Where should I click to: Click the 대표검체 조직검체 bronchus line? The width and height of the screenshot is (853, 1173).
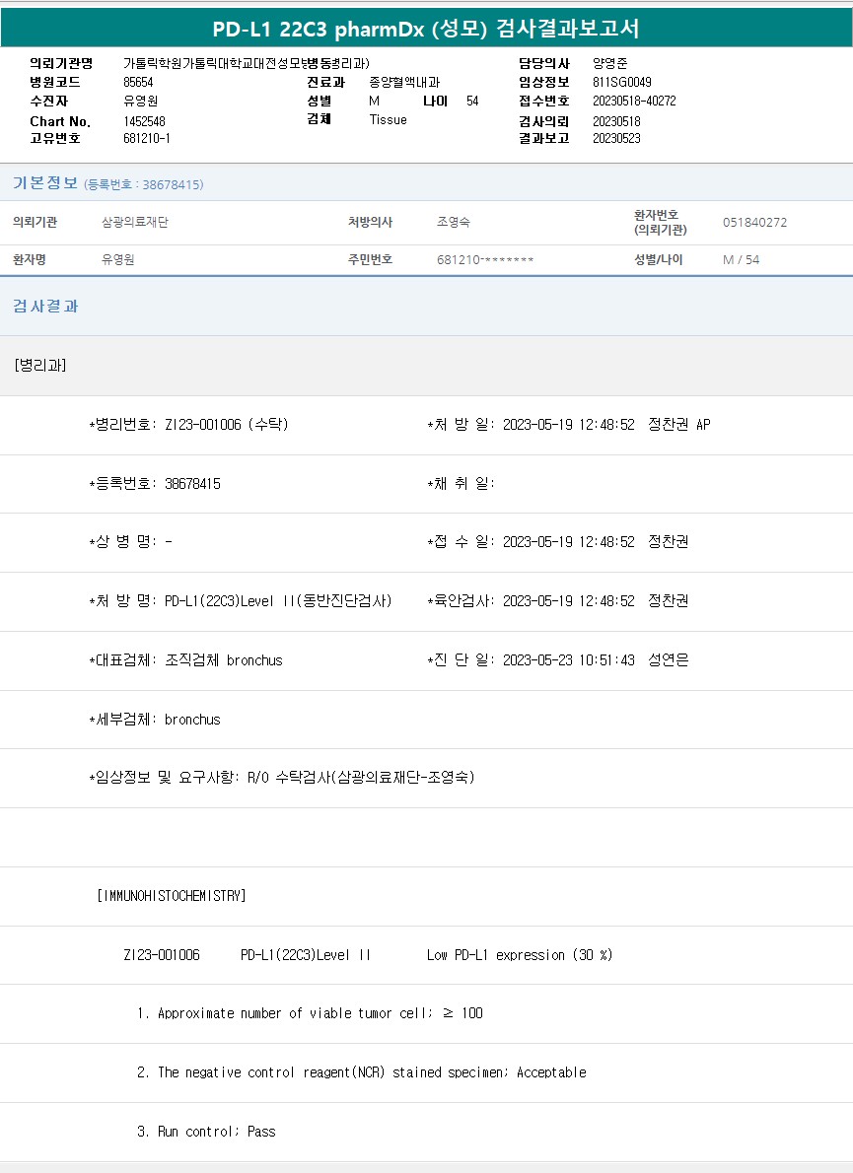[185, 660]
